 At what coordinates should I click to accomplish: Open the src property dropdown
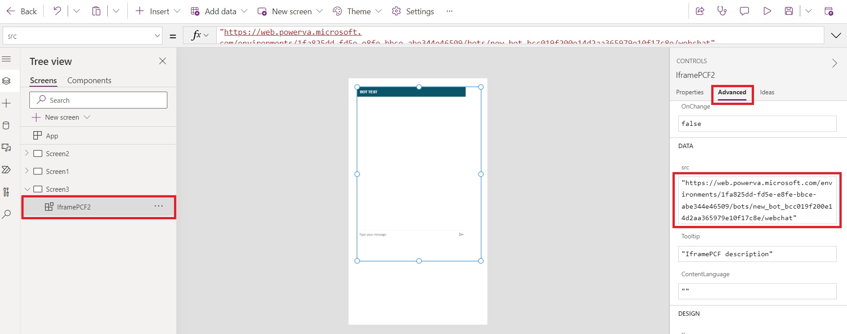[157, 36]
